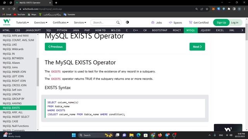Open MySQL UNION in sidebar
248x139 pixels.
coord(12,94)
